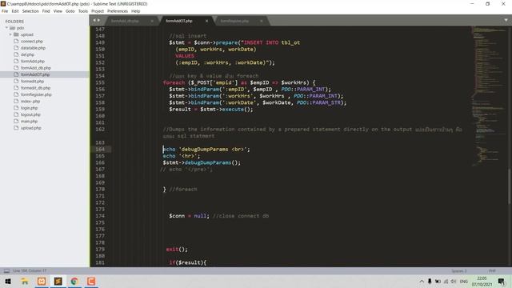Expand the upload folder
Viewport: 512px width, 288px height.
coord(10,34)
